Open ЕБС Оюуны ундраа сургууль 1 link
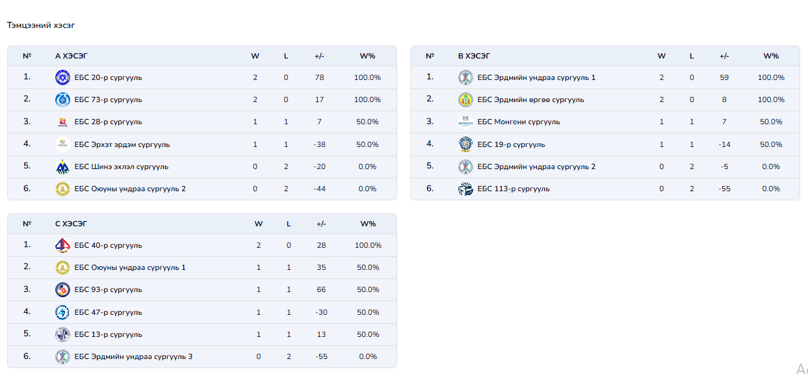This screenshot has height=374, width=808. (x=130, y=267)
